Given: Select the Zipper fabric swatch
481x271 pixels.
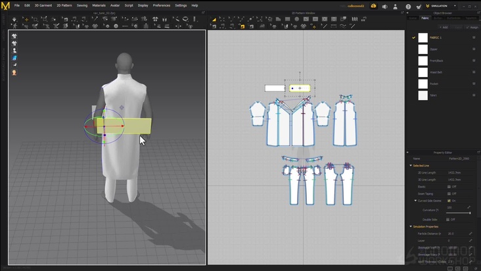Looking at the screenshot, I should coord(423,49).
